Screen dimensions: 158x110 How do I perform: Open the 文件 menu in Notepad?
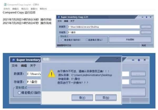pos(7,9)
